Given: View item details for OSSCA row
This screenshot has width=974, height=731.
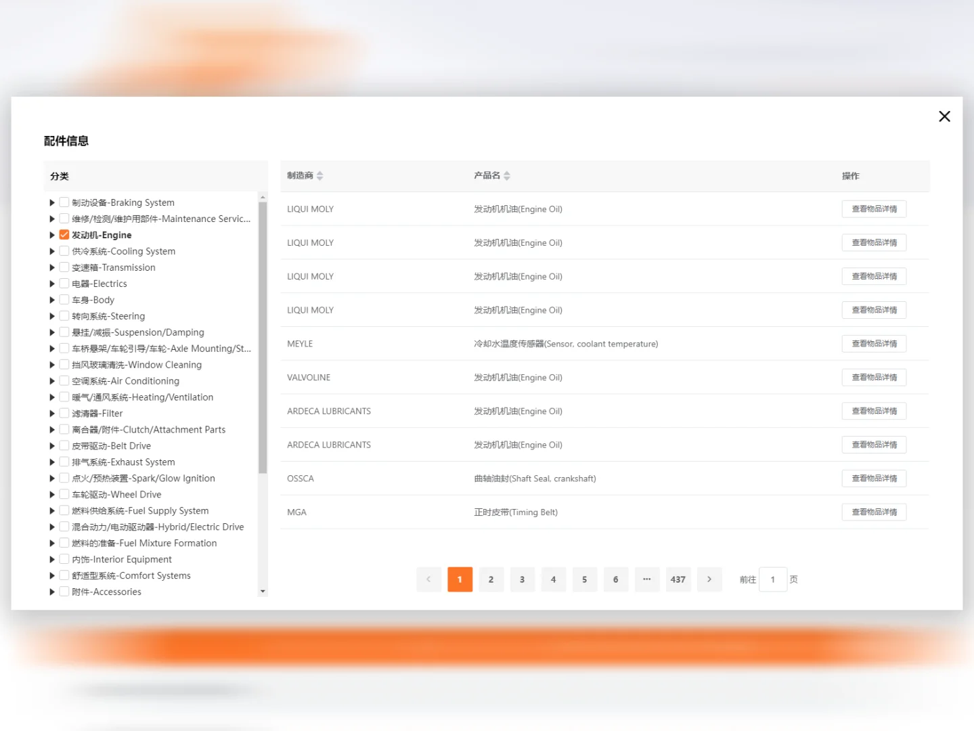Looking at the screenshot, I should tap(874, 479).
